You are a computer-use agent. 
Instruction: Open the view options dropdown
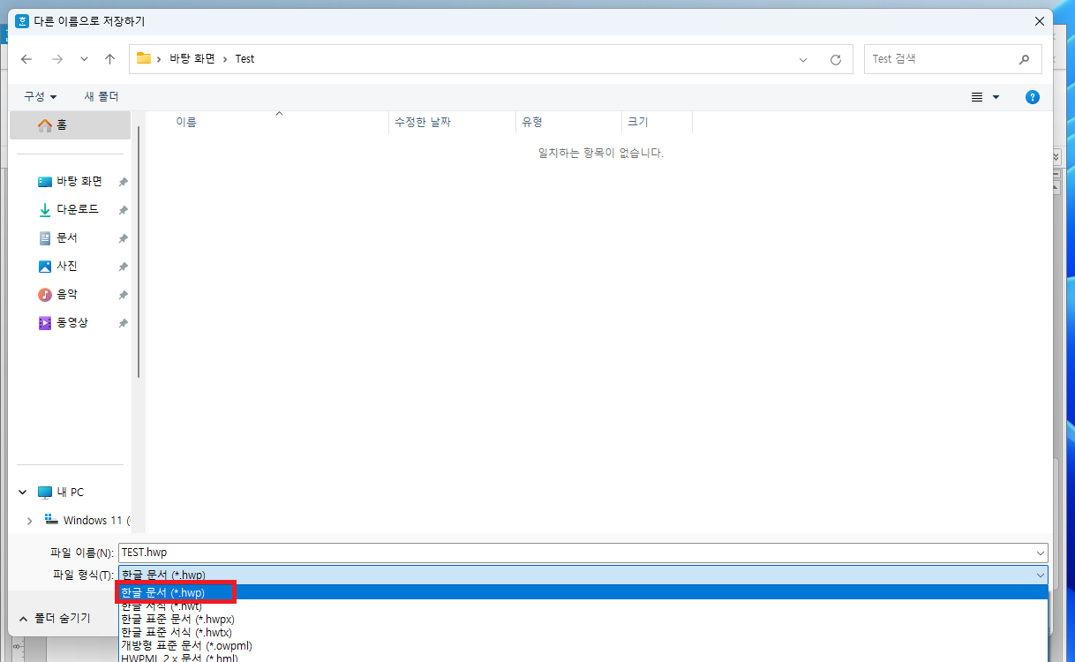click(983, 97)
